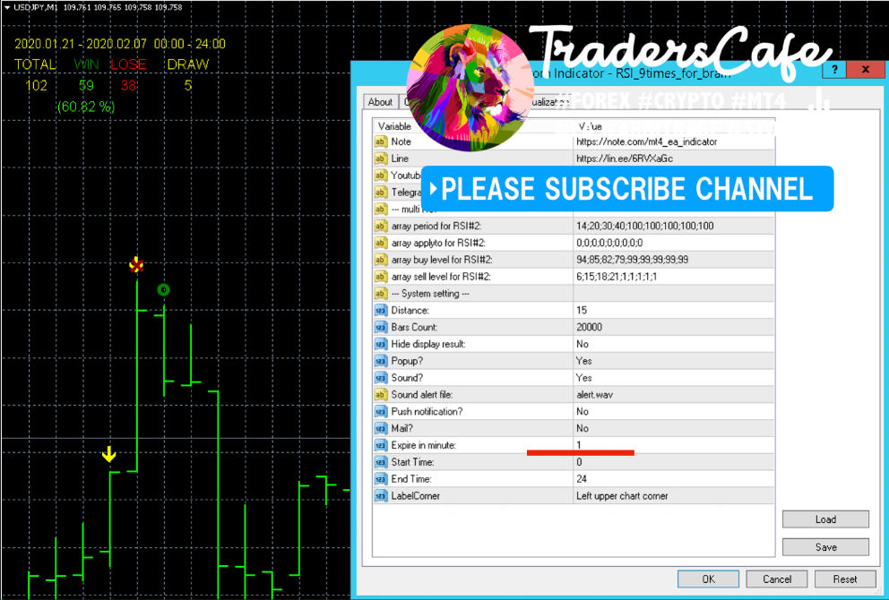Select the value 0;0;0;0;0;0;0;0;0
Screen dimensions: 889x600
tap(609, 243)
